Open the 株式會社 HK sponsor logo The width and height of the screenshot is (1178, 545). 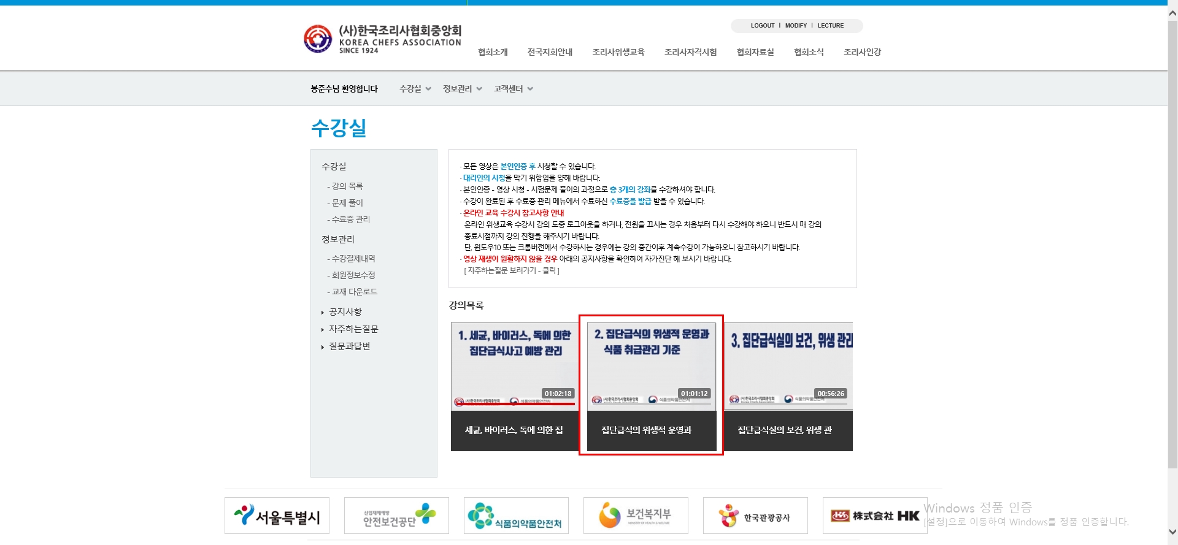point(874,516)
